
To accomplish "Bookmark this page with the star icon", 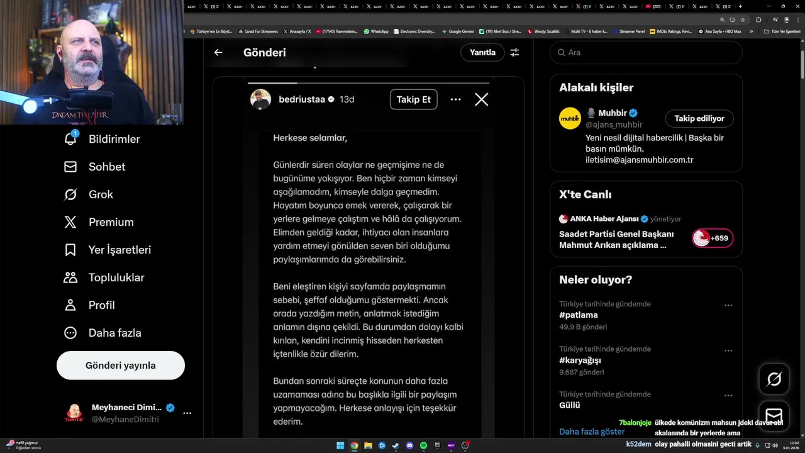I will coord(741,20).
